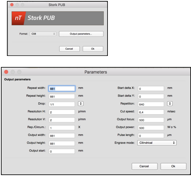Close the Parameters window

(x=6, y=72)
